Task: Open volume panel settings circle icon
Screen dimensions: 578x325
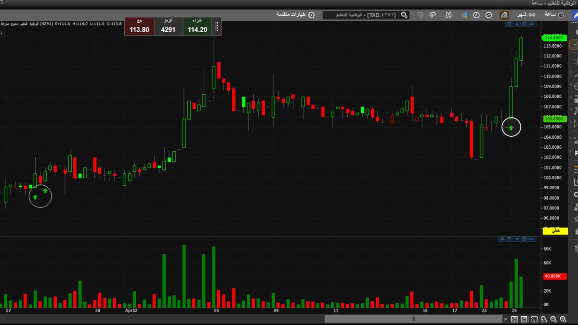Action: pyautogui.click(x=524, y=239)
